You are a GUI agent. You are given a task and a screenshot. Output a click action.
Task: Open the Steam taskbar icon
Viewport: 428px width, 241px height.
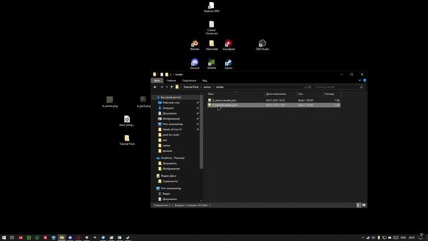coord(128,238)
